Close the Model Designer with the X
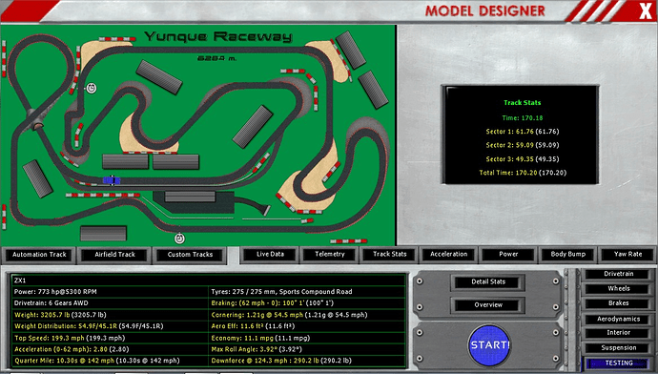Viewport: 658px width, 374px height. (x=646, y=10)
